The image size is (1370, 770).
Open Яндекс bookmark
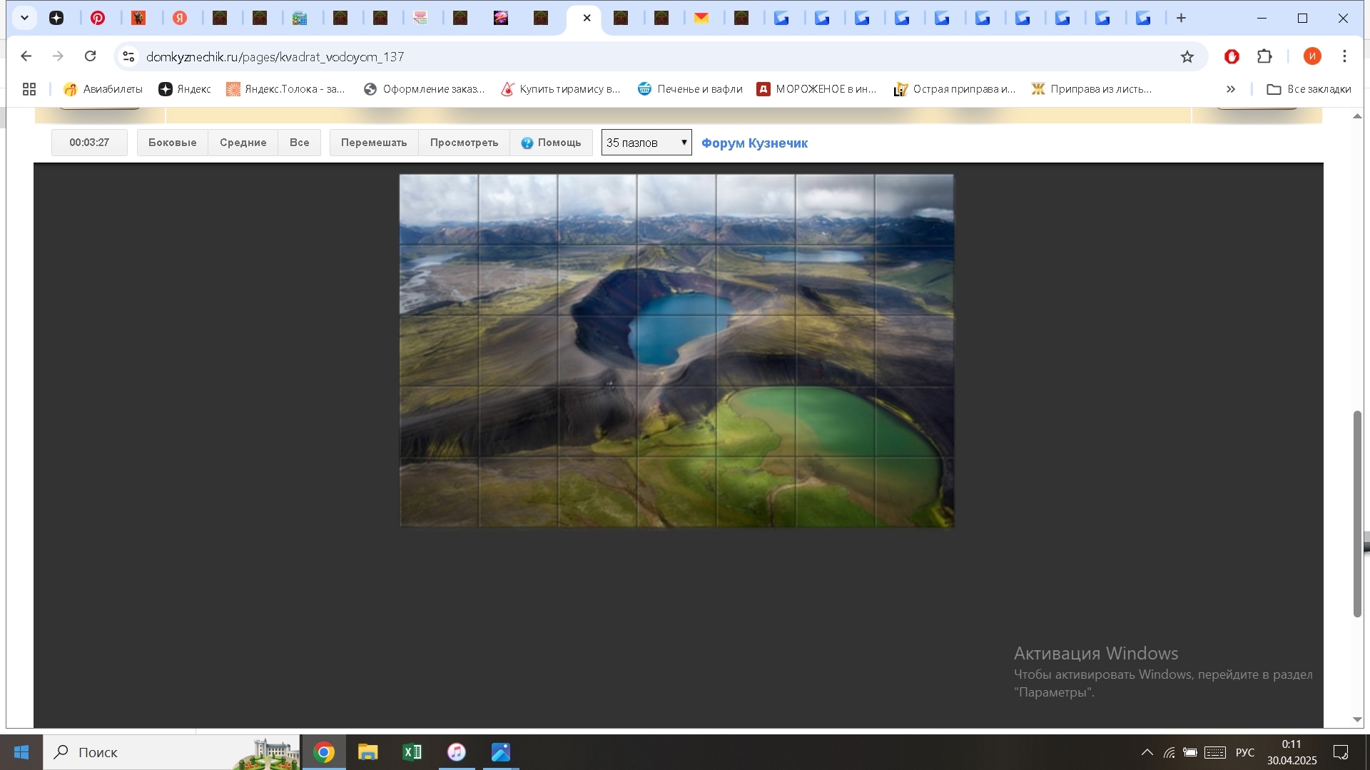(x=185, y=89)
